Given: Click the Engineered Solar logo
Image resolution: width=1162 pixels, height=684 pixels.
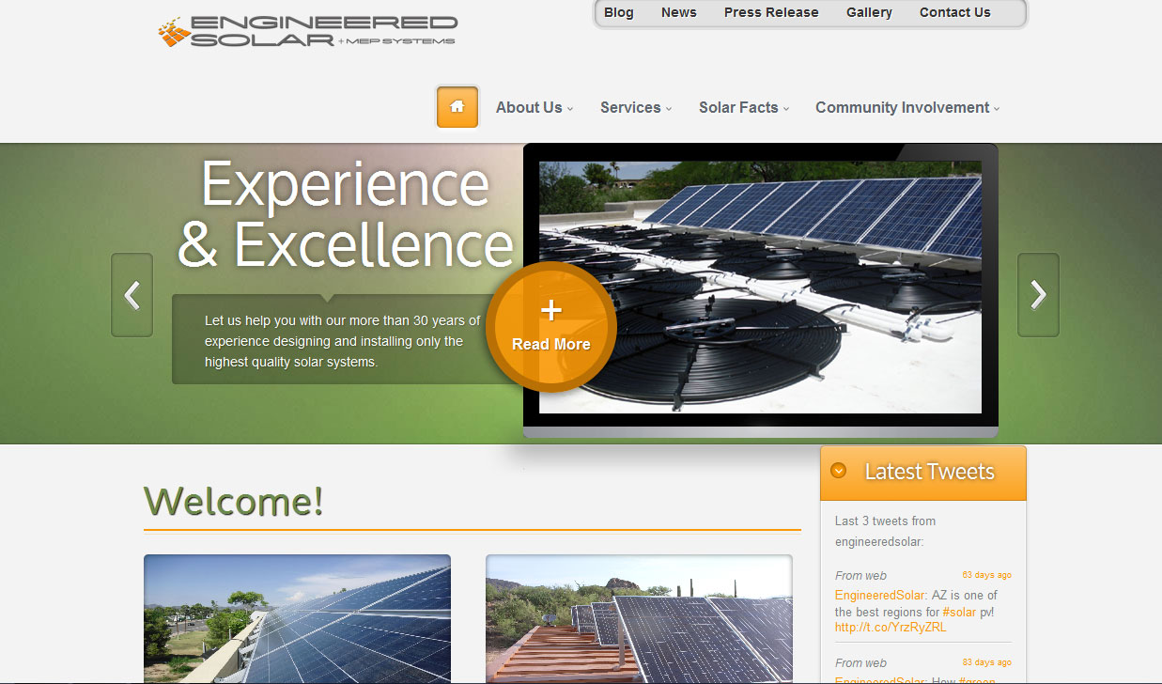Looking at the screenshot, I should pyautogui.click(x=308, y=31).
